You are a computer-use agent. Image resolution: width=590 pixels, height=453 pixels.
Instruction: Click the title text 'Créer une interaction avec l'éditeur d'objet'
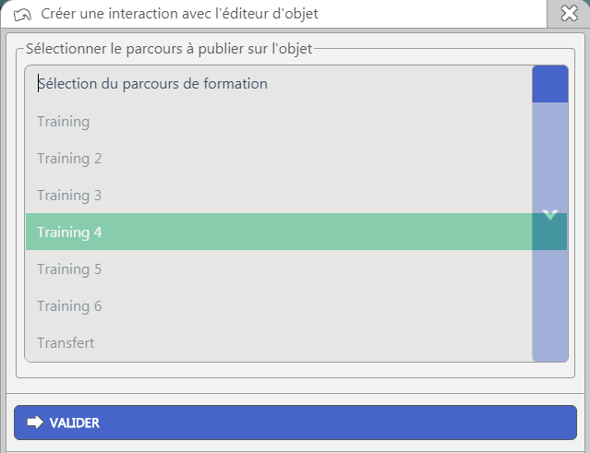(179, 14)
